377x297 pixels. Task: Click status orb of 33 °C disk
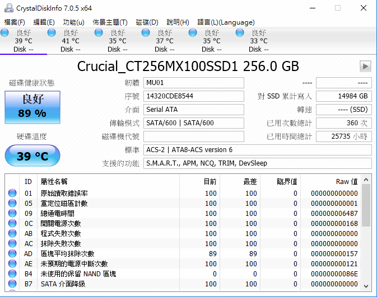pos(240,32)
